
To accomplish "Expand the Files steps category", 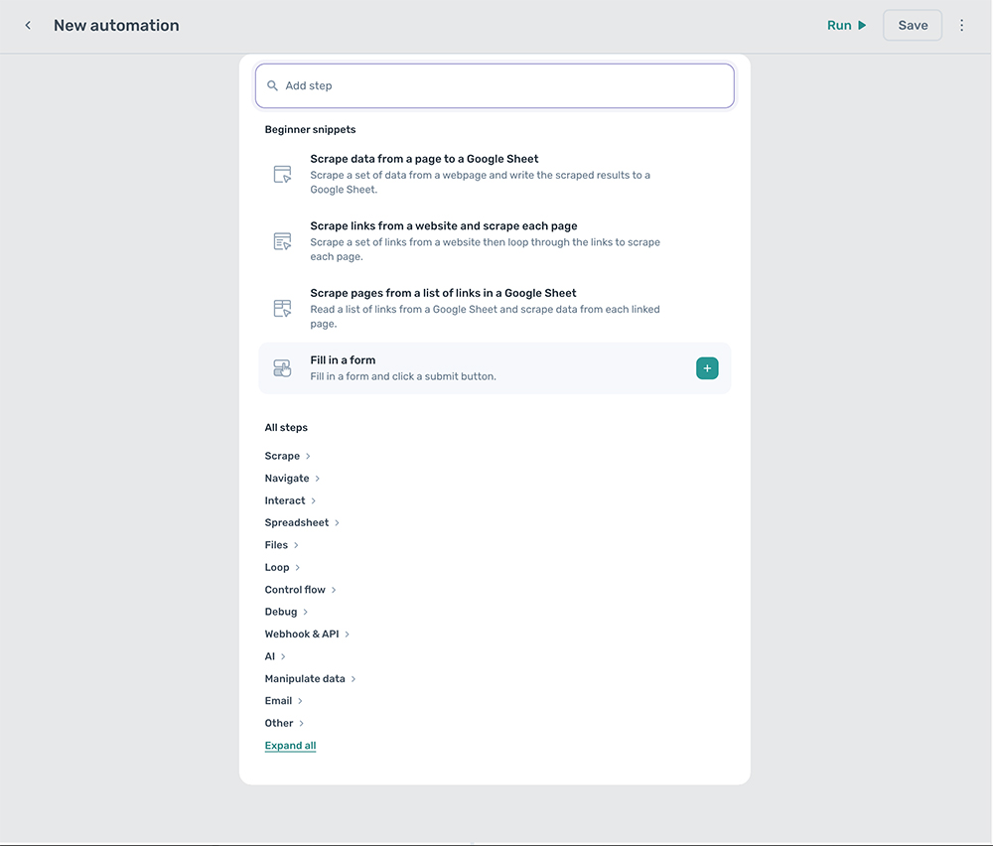I will (281, 544).
